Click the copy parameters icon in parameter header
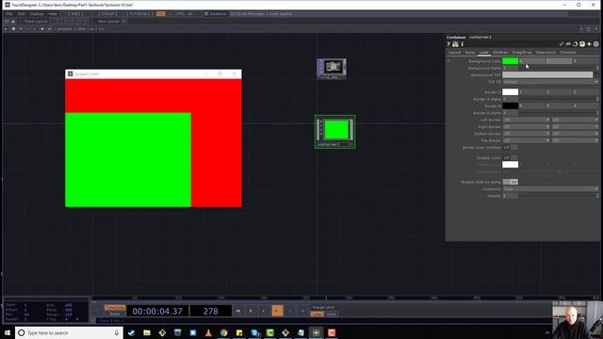 point(576,44)
